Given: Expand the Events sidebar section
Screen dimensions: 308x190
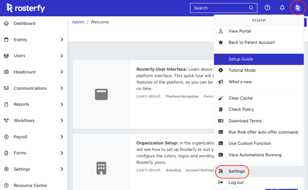Looking at the screenshot, I should (x=62, y=40).
